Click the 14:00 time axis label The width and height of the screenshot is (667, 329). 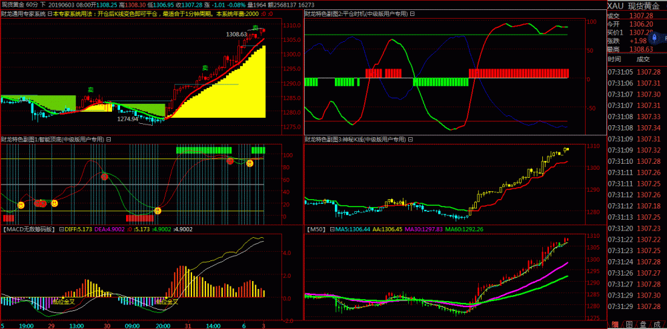[x=212, y=325]
